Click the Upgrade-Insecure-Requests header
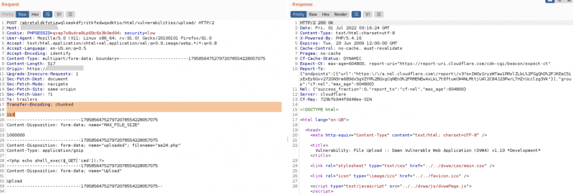Image resolution: width=573 pixels, height=194 pixels. (42, 74)
